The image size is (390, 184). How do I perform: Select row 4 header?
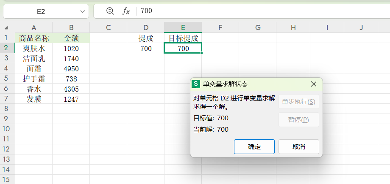pos(8,68)
